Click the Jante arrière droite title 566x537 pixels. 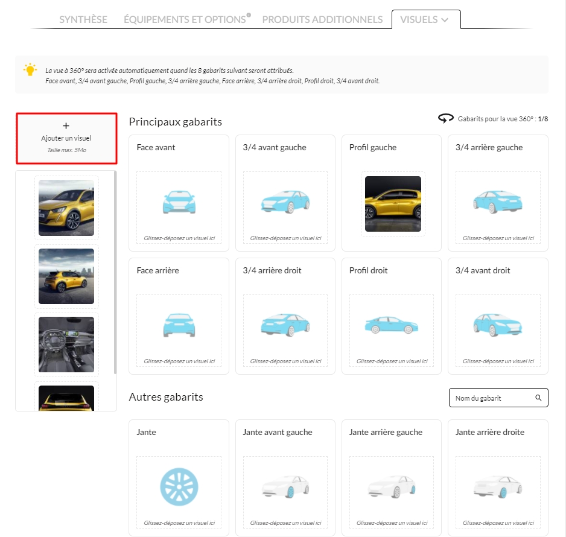coord(490,432)
